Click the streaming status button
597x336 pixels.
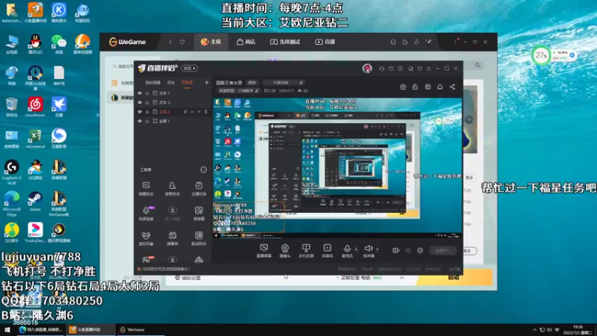point(443,250)
